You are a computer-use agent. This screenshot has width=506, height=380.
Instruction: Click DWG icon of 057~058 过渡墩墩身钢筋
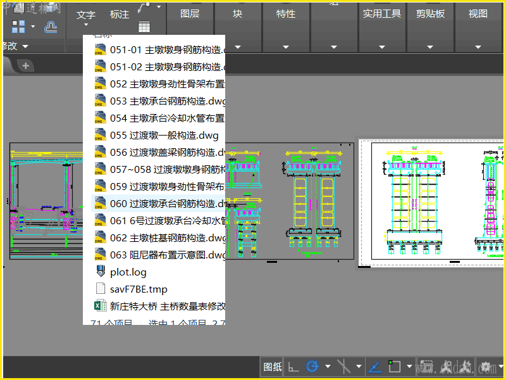click(x=100, y=170)
